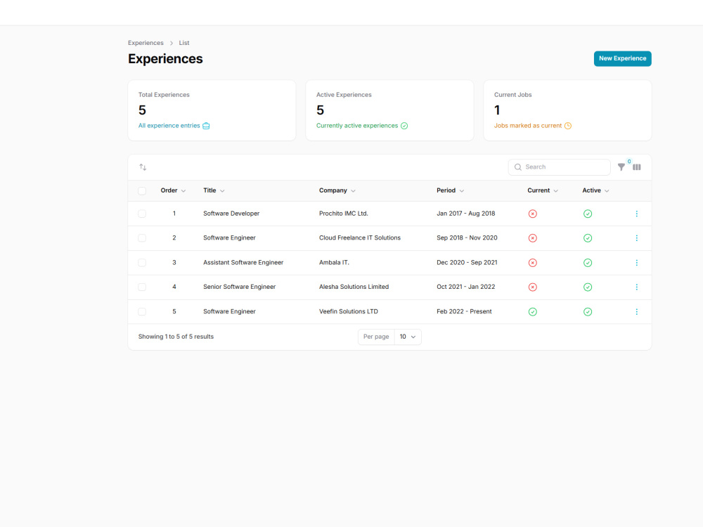Open actions menu for Alesha Solutions Limited row
Screen dimensions: 703x527
pos(637,287)
